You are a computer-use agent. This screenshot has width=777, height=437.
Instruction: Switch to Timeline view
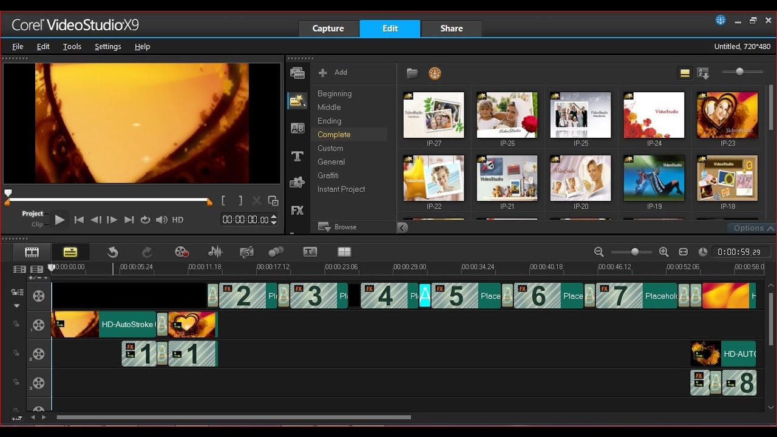pos(70,252)
